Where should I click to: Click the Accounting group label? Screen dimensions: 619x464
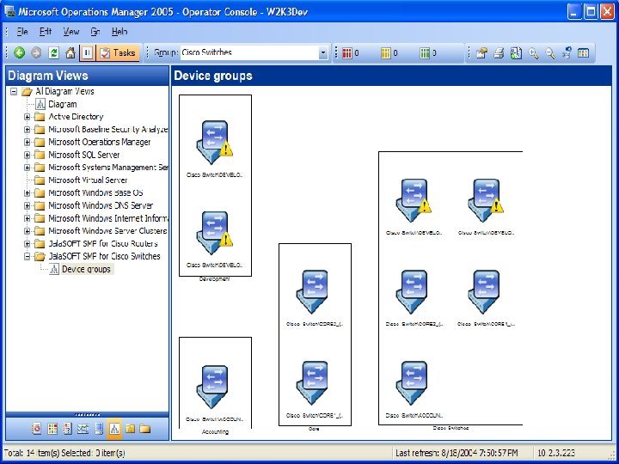tap(215, 432)
